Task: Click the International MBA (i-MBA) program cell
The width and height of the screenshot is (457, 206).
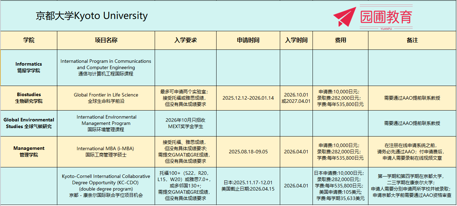Action: [106, 152]
